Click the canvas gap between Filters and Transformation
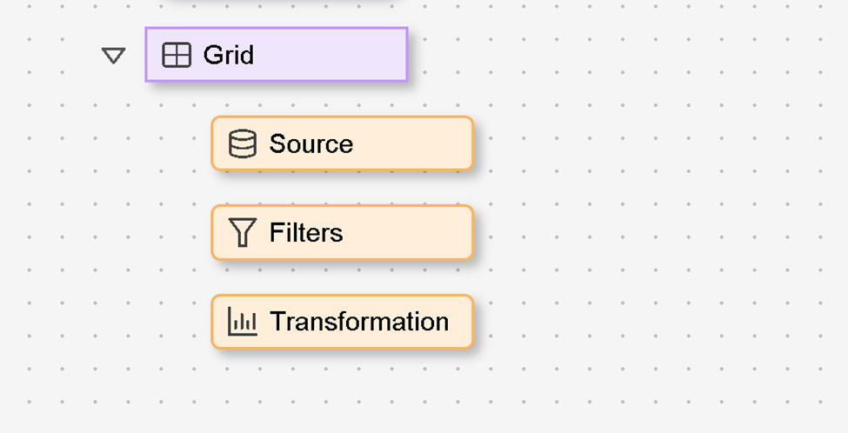Screen dimensions: 848x433 pos(342,276)
